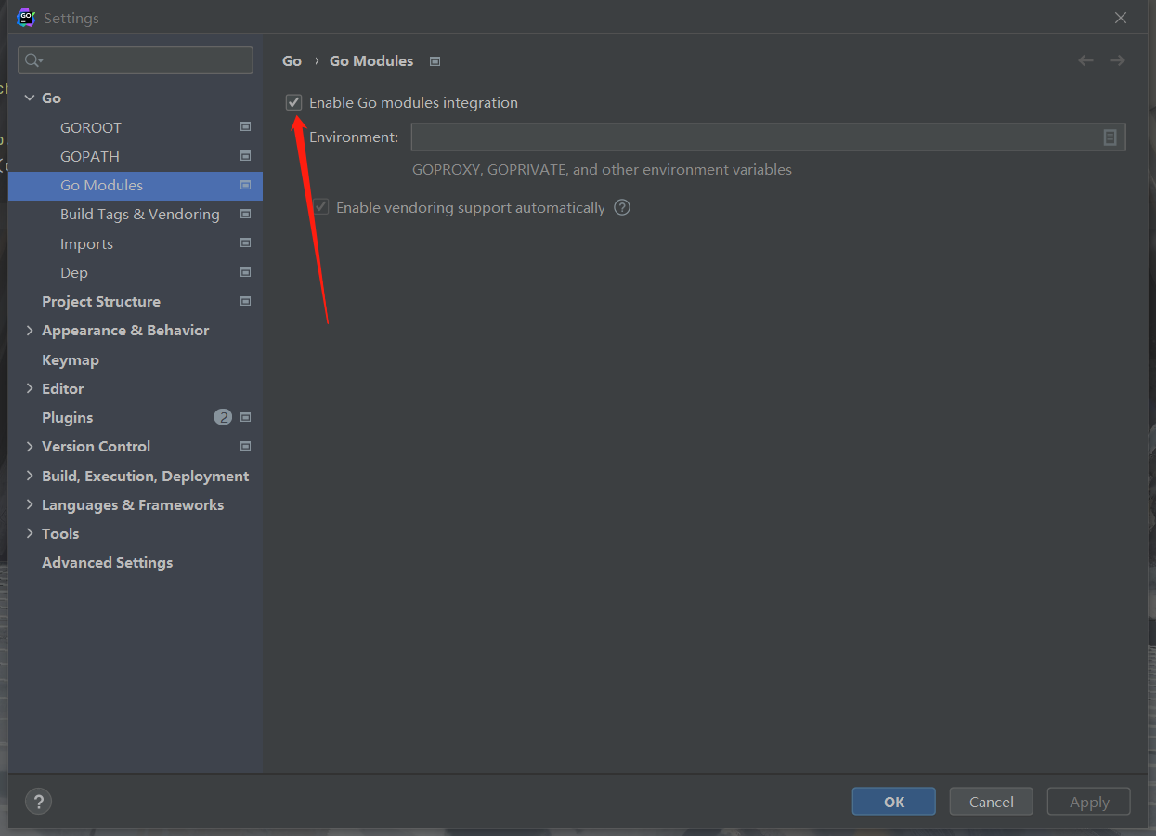Click Cancel button

(992, 802)
